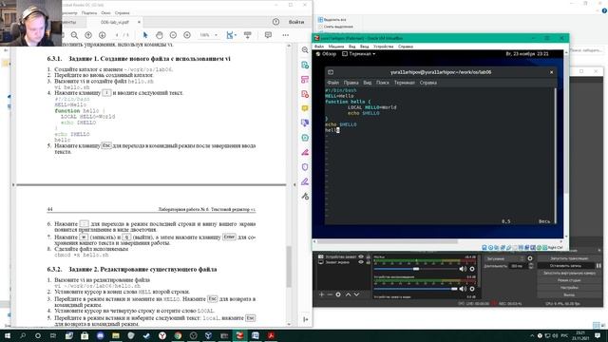Open settings gear for desktop audio channel
Screen dimensions: 608x342
[x=472, y=289]
